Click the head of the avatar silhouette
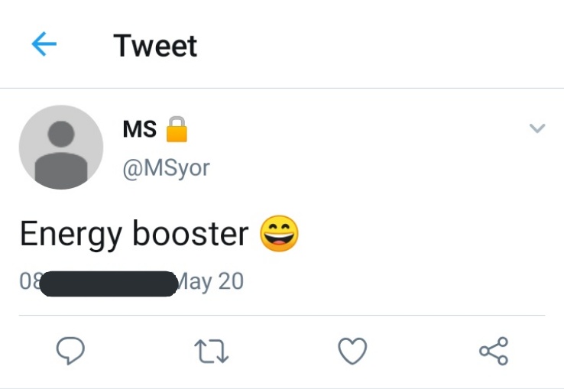 tap(61, 134)
